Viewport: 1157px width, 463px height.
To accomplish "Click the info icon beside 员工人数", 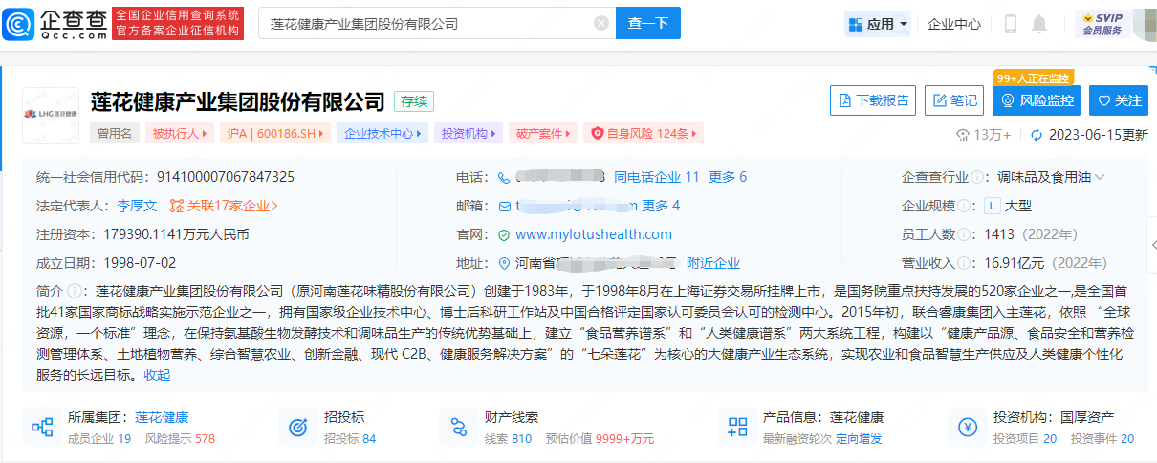I will [x=963, y=234].
